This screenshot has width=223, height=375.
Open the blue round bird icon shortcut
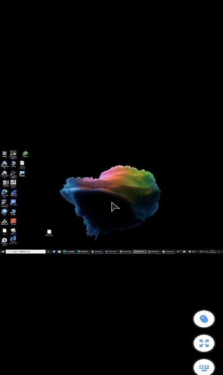[x=4, y=211]
